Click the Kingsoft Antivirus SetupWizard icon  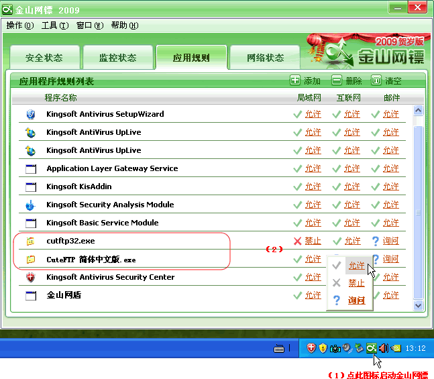(x=31, y=114)
